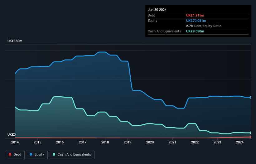Screen dimensions: 256x164
Task: Click the UK£160m y-axis label
Action: (x=15, y=41)
